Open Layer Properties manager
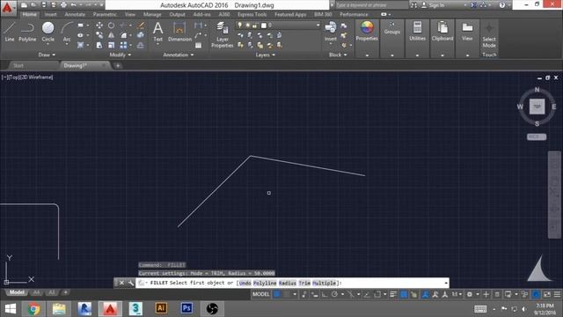Viewport: 563px width, 317px height. [x=223, y=34]
